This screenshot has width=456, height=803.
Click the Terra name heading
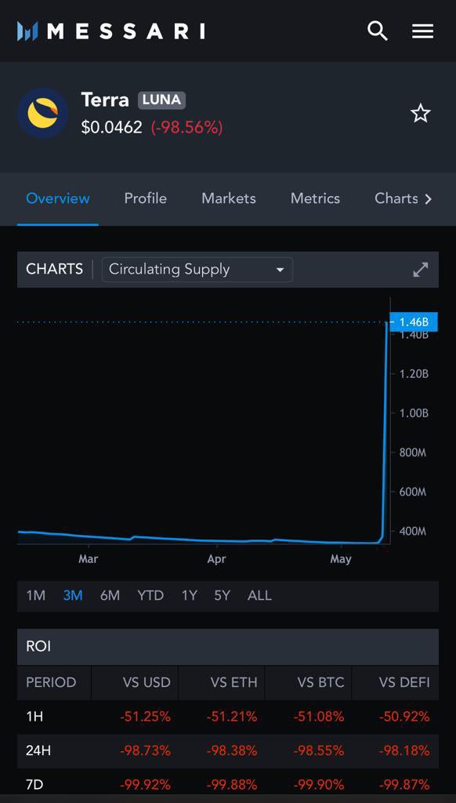click(105, 100)
